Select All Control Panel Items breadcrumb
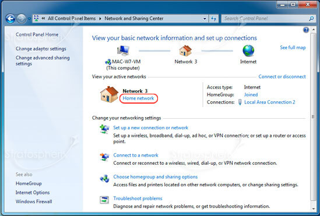This screenshot has width=320, height=216. click(72, 19)
